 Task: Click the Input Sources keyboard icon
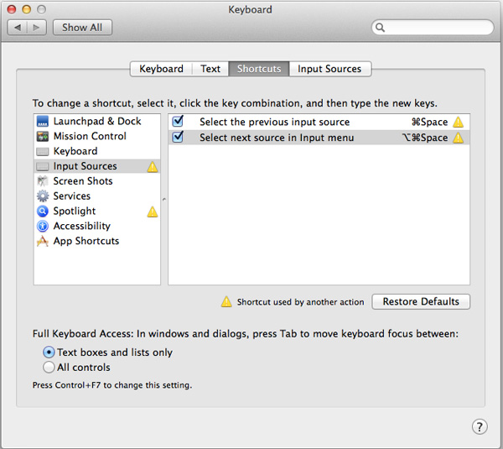pyautogui.click(x=43, y=166)
